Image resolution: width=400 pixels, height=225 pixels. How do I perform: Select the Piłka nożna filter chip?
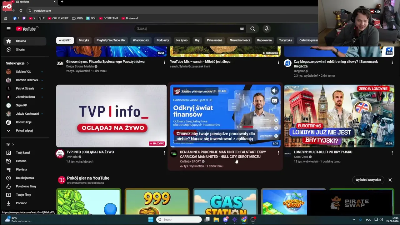coord(214,40)
